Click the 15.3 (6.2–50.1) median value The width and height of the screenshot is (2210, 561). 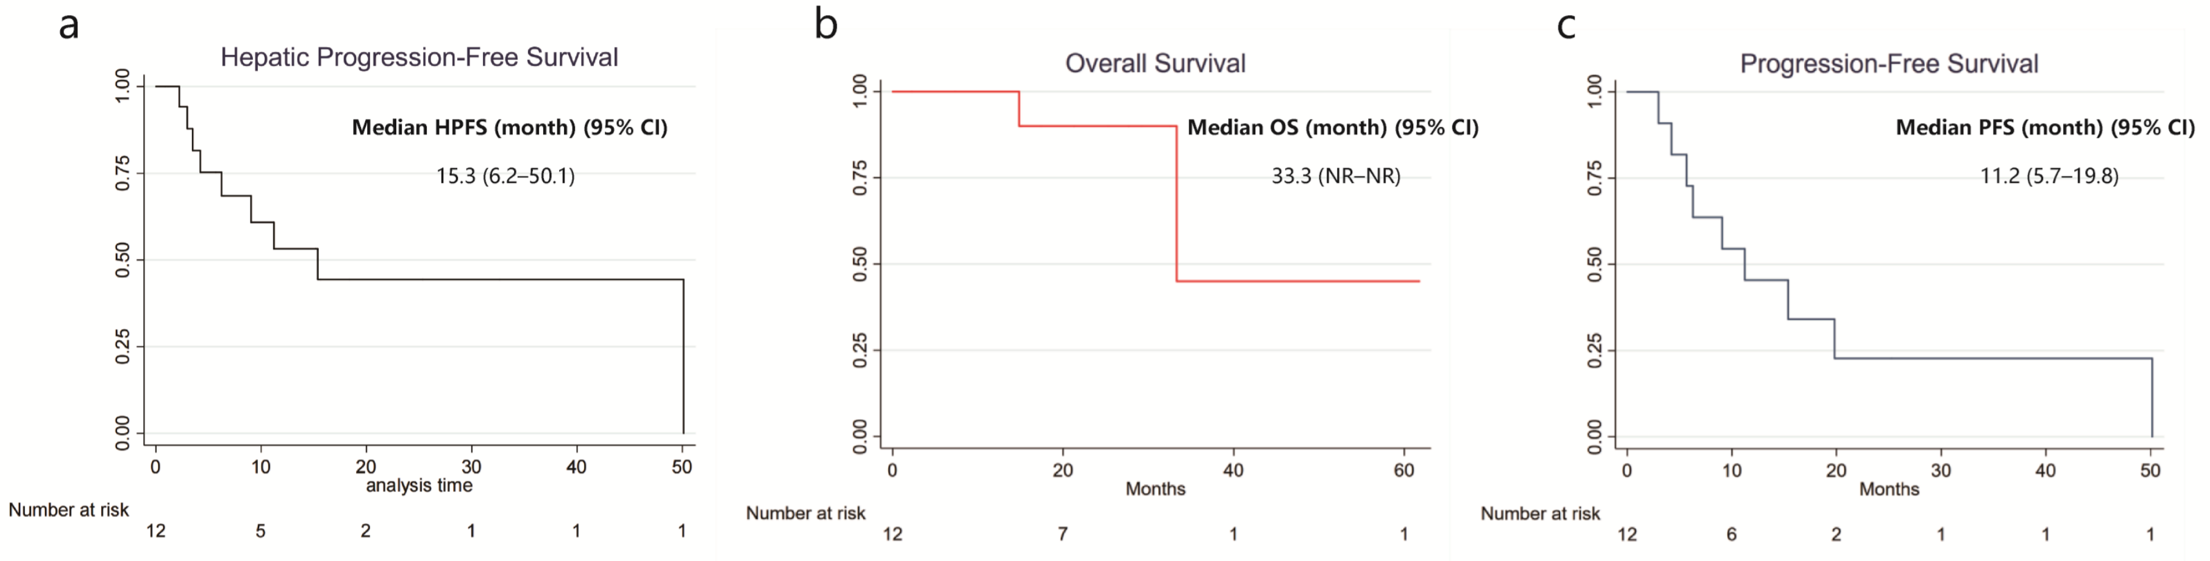point(505,177)
